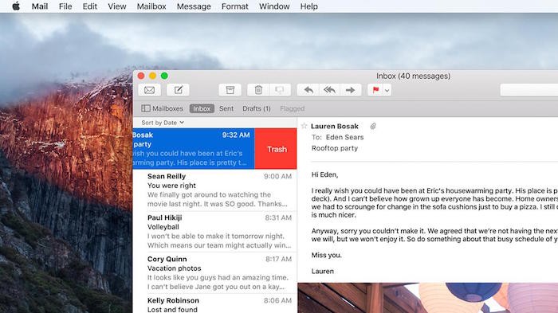Close the Mail window

pyautogui.click(x=141, y=76)
